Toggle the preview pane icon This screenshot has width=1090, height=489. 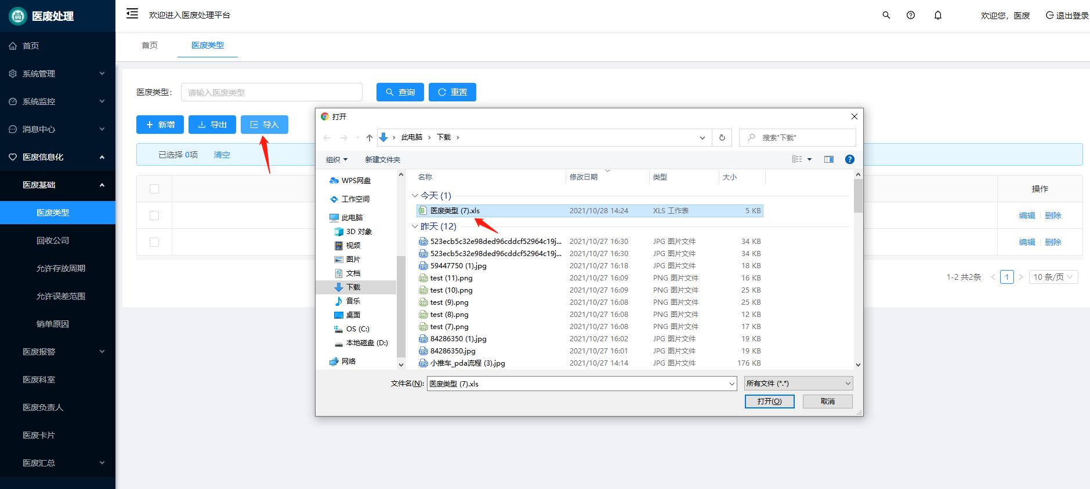click(x=829, y=159)
